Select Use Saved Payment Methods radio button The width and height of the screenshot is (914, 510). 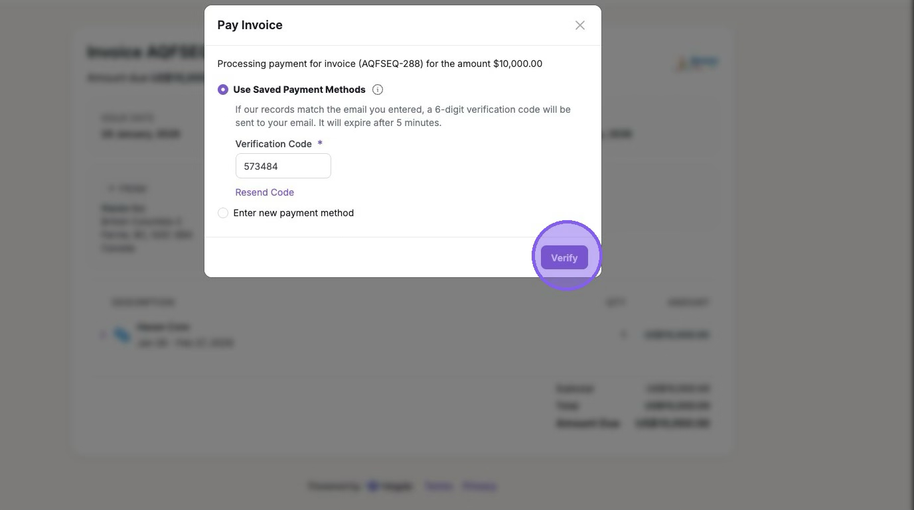pos(223,90)
